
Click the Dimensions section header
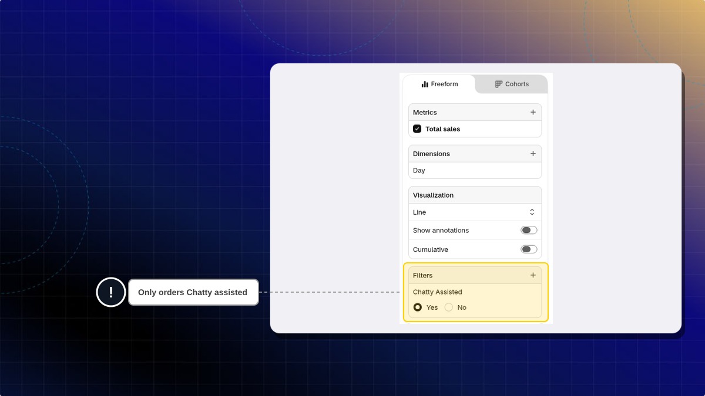click(x=475, y=154)
